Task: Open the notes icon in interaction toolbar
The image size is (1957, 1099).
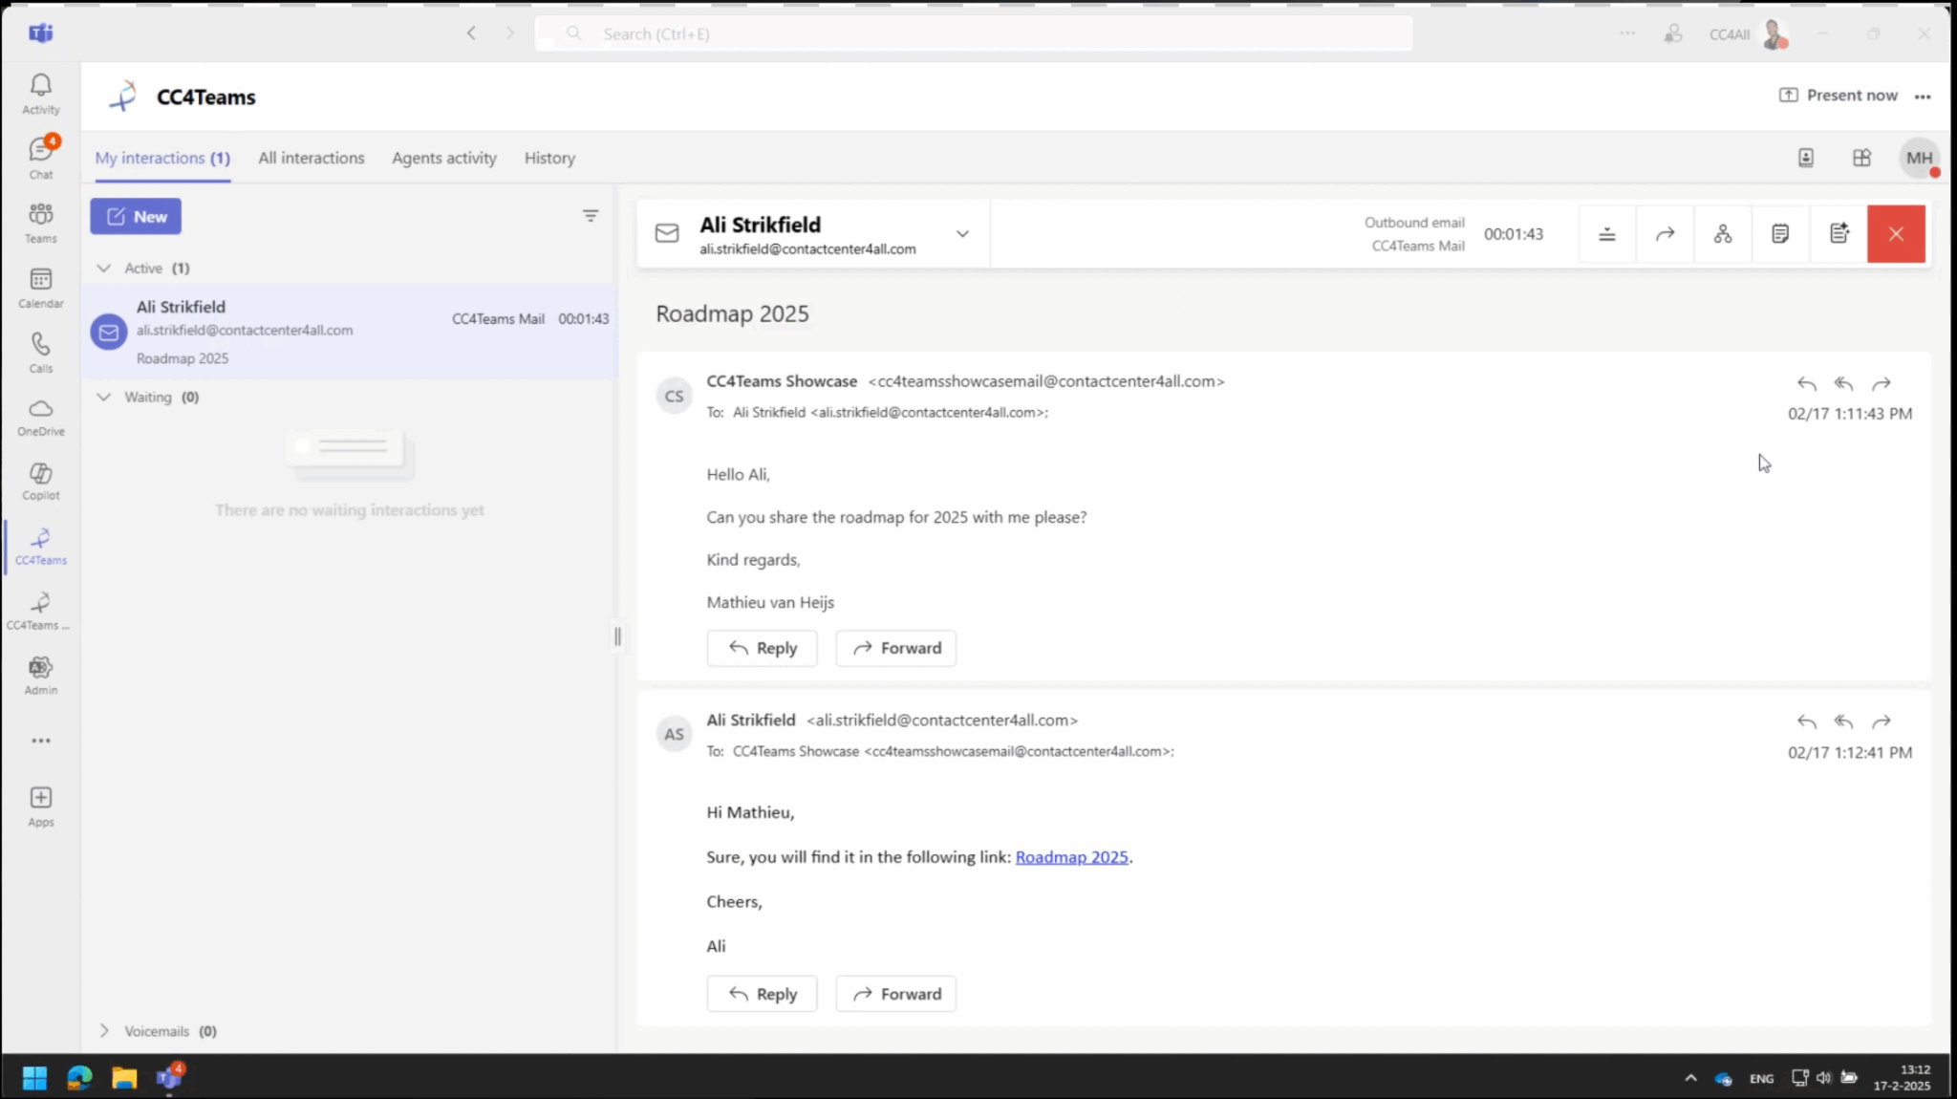Action: click(x=1779, y=234)
